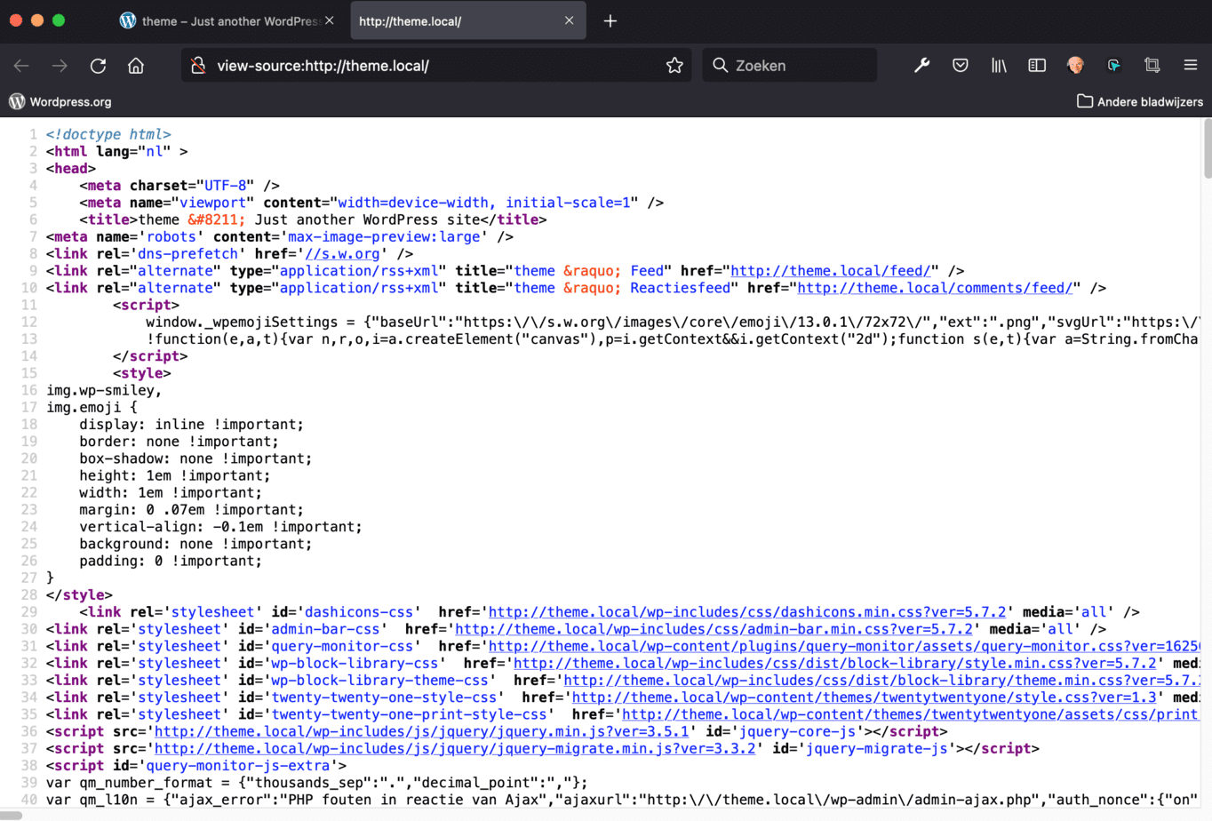Open the developer tools wrench icon
Viewport: 1212px width, 821px height.
921,65
